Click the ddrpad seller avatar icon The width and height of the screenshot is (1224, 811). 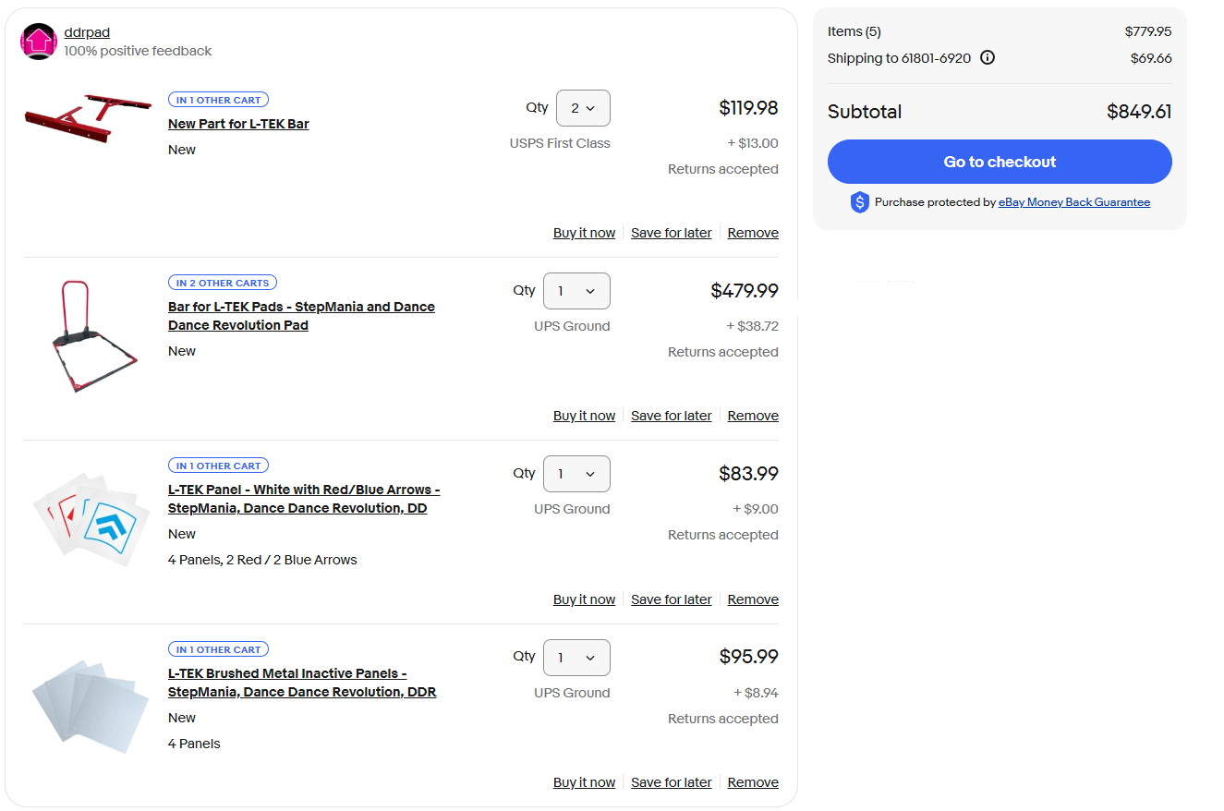[39, 42]
